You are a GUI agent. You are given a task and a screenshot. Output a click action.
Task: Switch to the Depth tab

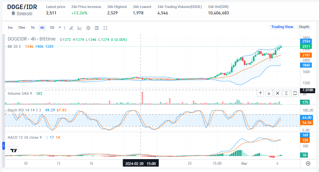[x=304, y=27]
